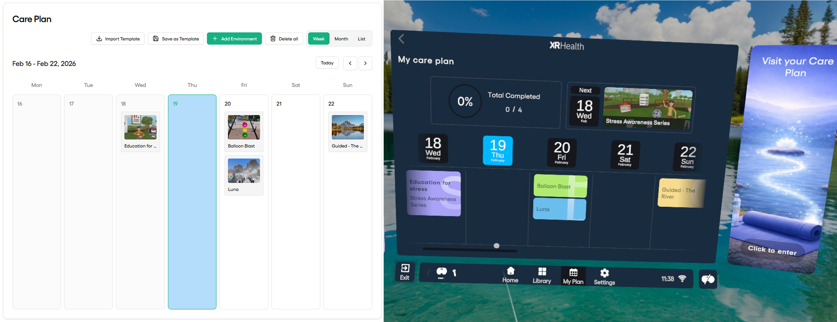
Task: Open the Library in the VR toolbar
Action: [x=542, y=276]
